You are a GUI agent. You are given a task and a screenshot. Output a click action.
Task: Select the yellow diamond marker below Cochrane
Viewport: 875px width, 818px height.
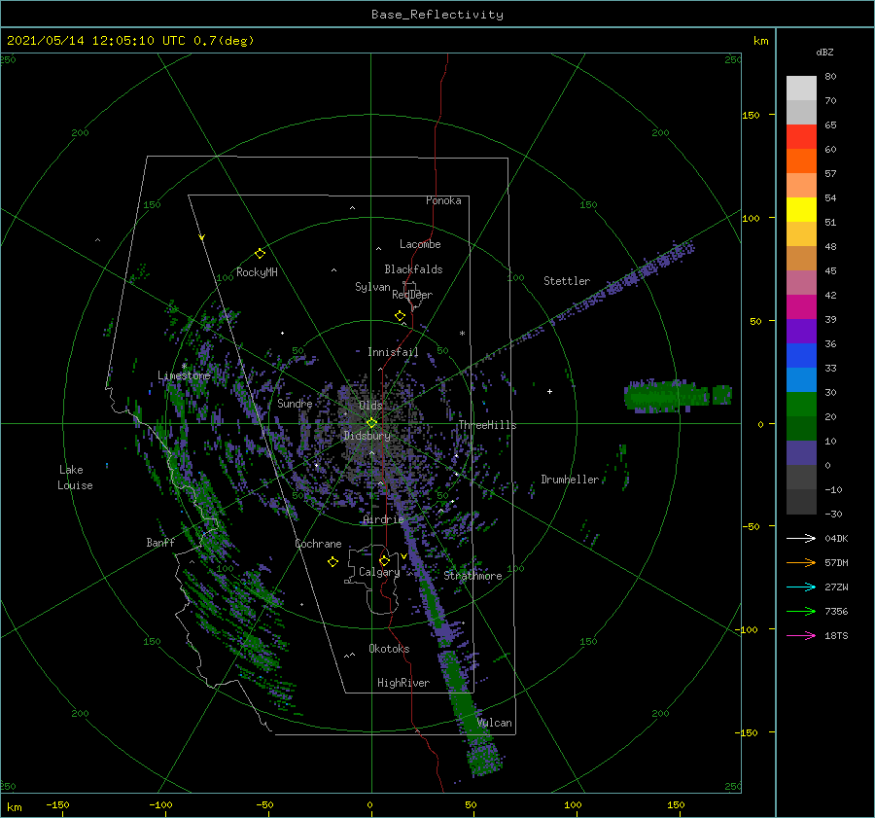coord(332,562)
